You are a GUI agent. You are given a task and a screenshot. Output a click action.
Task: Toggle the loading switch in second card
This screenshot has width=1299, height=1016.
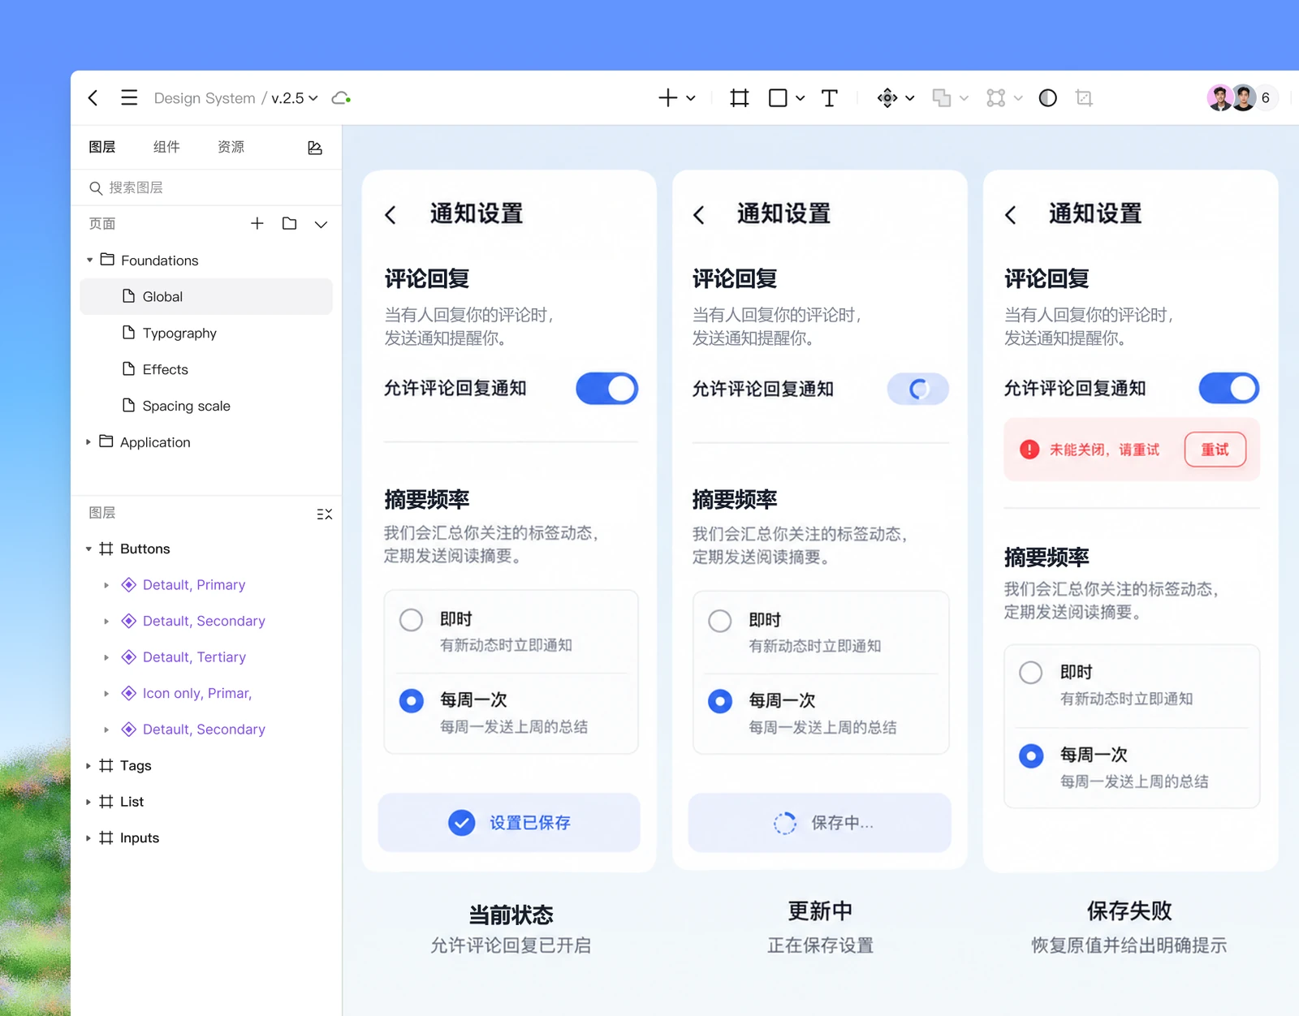tap(918, 390)
